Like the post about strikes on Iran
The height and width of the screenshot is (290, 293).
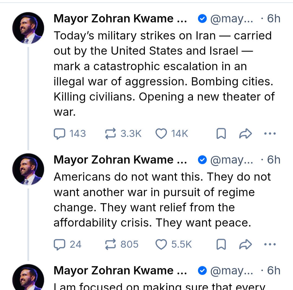[x=161, y=134]
